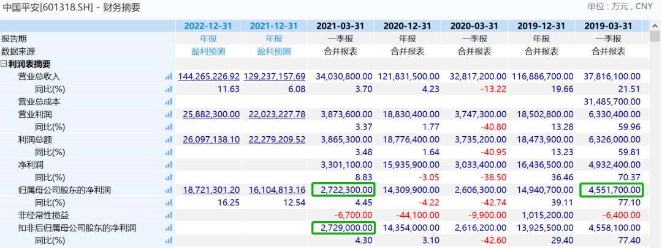Viewport: 662px width, 248px height.
Task: Select cell 34,030,800.00 revenue
Action: (x=344, y=76)
